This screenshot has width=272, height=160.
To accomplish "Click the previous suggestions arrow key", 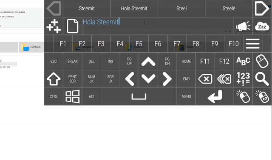I will pos(54,8).
